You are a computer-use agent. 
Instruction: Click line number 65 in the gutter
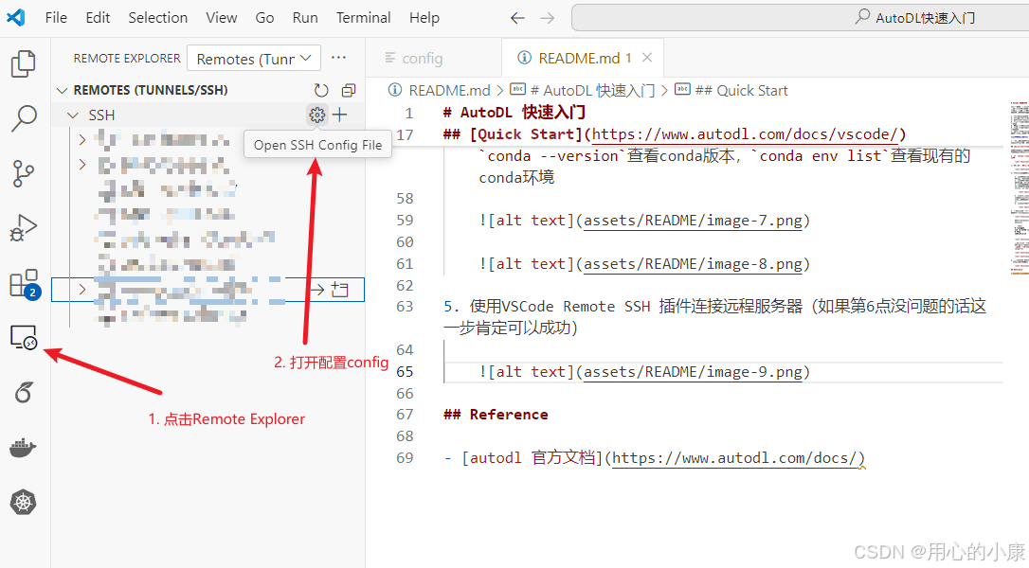(405, 372)
